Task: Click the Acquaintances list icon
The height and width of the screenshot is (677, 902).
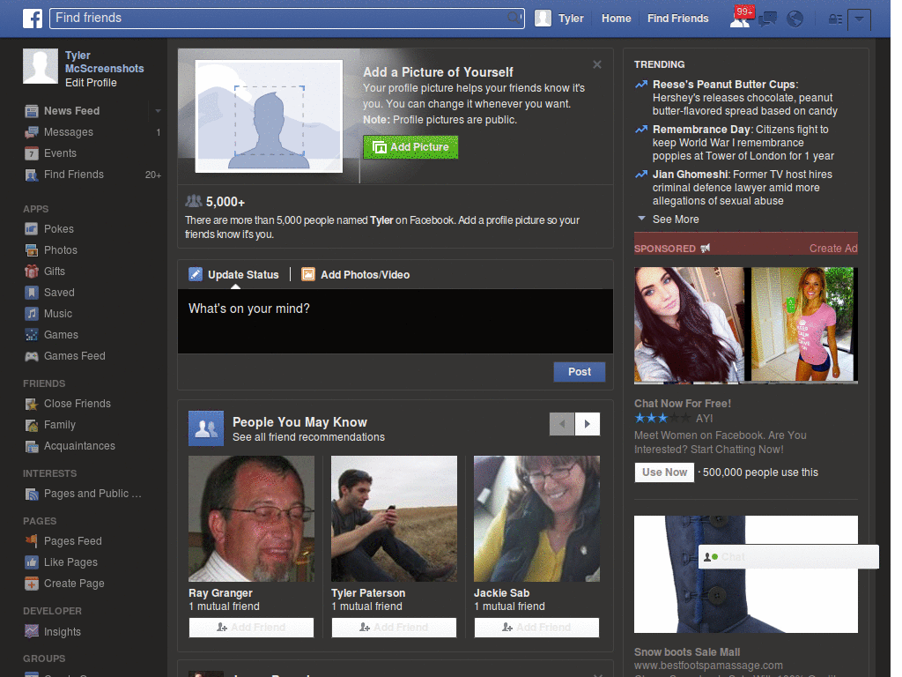Action: [x=32, y=446]
